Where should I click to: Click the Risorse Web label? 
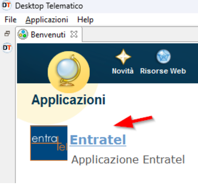(x=163, y=71)
